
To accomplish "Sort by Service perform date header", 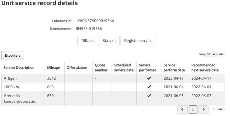I will click(174, 68).
